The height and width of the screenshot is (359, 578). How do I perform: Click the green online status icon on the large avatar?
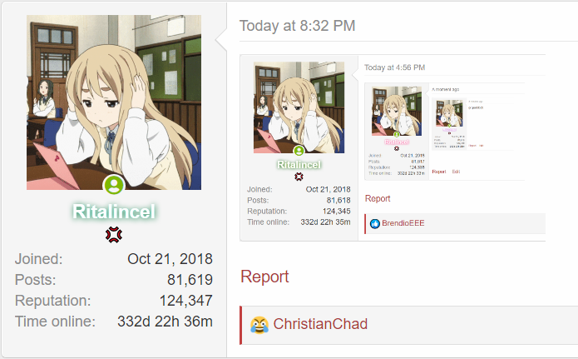pos(114,185)
